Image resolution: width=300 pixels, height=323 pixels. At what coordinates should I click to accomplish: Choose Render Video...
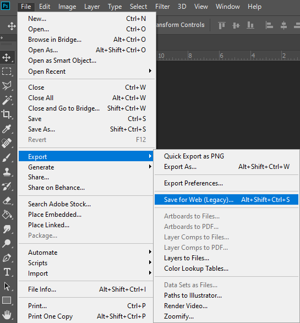pos(226,306)
